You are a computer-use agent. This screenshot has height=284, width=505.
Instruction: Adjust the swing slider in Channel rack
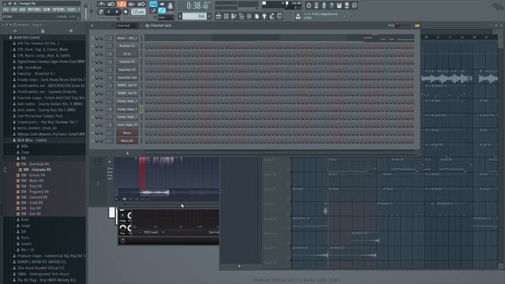(402, 25)
